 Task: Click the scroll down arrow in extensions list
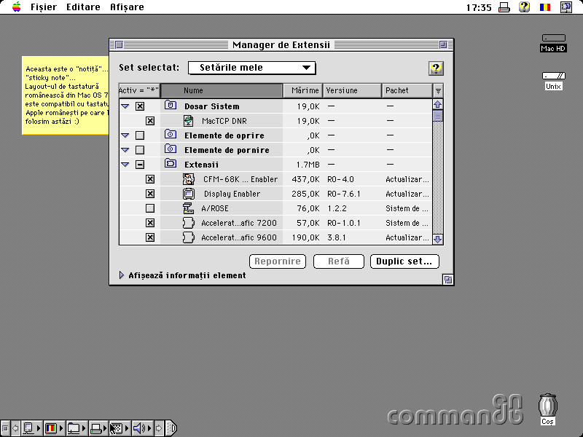(437, 239)
